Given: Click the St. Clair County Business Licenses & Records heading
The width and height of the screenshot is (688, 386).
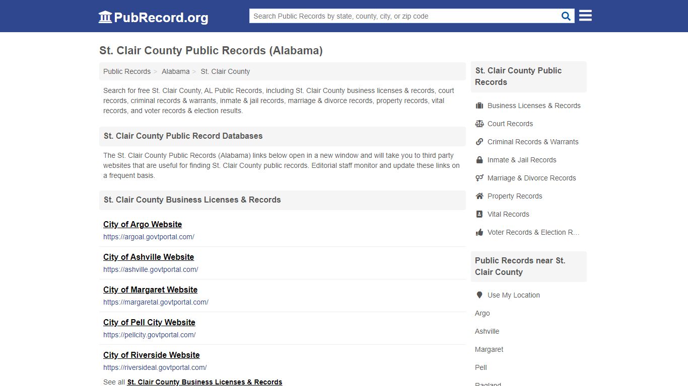Looking at the screenshot, I should 192,200.
